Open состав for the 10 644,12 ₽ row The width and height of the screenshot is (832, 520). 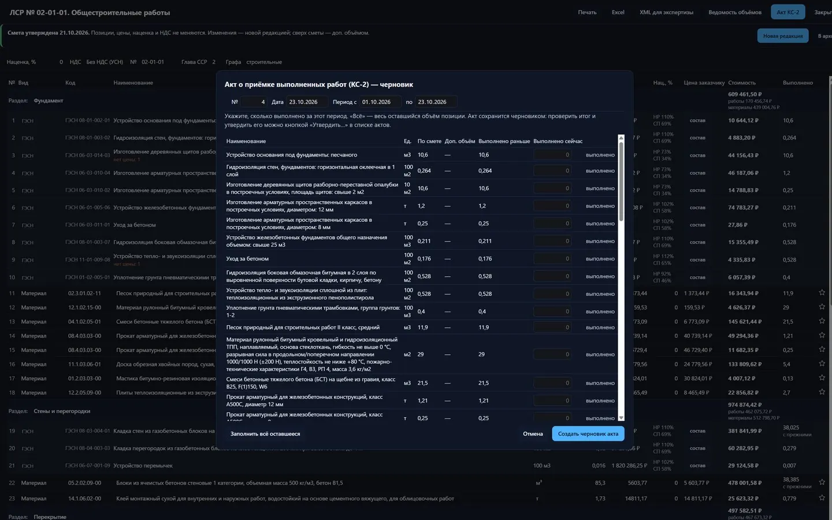[x=697, y=120]
